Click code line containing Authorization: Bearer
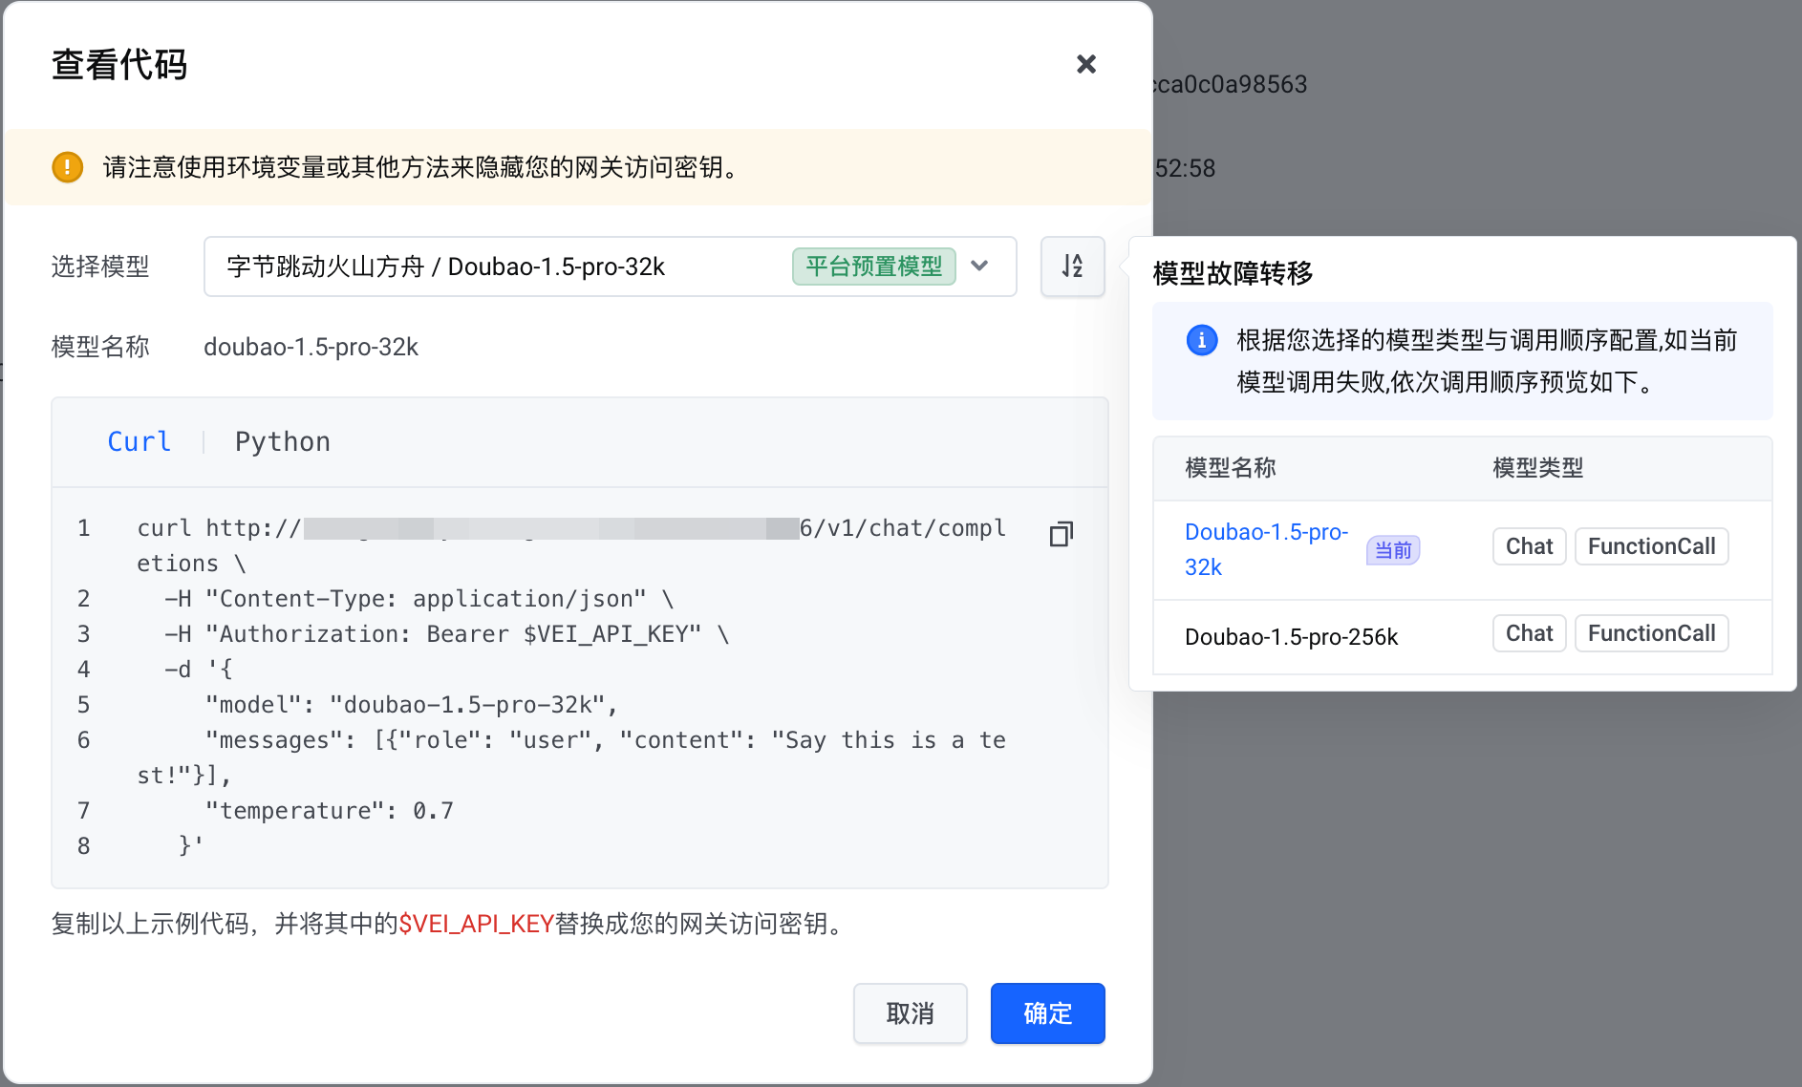 447,634
